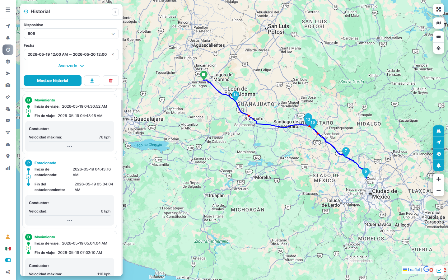Open the navigation arrow sidebar item
448x280 pixels.
tap(8, 26)
